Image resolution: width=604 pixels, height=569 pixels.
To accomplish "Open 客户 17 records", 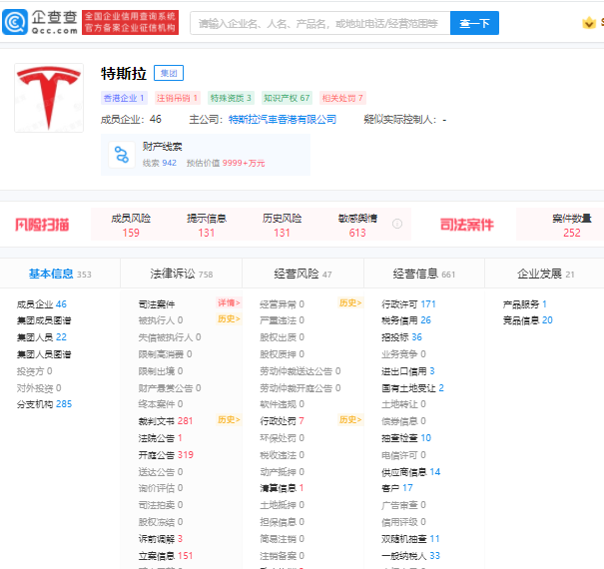I will tap(396, 488).
